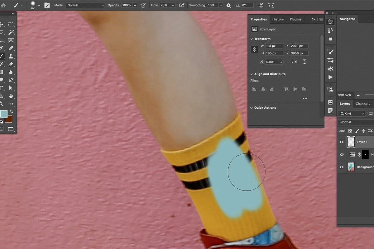
Task: Select the Blur tool
Action: [11, 72]
